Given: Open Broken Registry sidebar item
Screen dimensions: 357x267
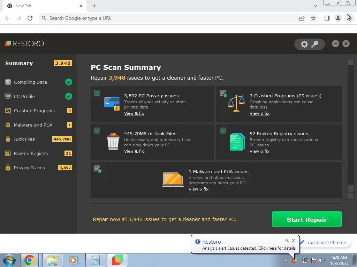Looking at the screenshot, I should [x=38, y=153].
